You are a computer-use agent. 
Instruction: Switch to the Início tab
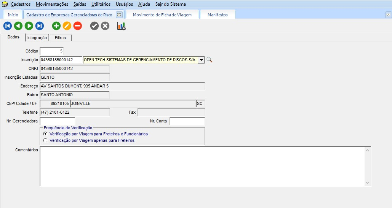click(13, 15)
